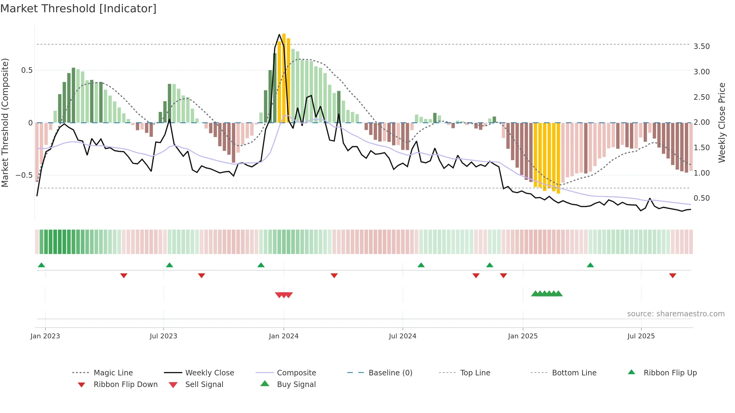Click the Ribbon Flip Up marker after Jul 2024
The image size is (735, 413).
coord(421,265)
